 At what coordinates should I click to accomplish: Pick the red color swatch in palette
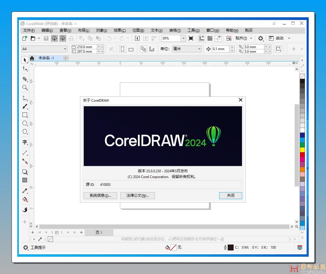302,155
